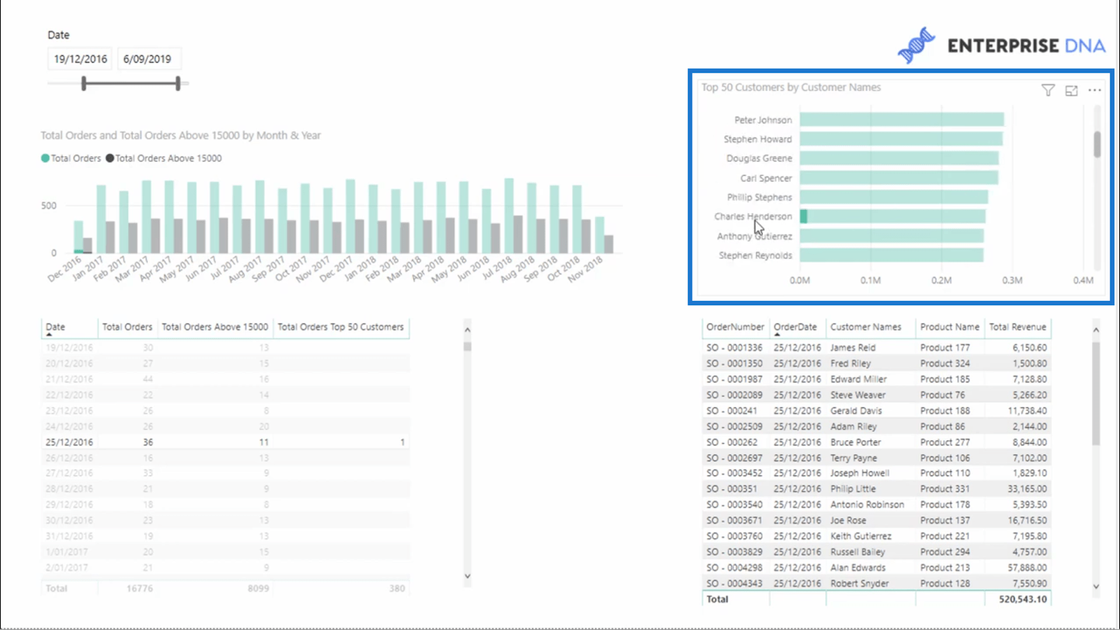The width and height of the screenshot is (1120, 630).
Task: Click revenue value 33,165.00
Action: point(1028,489)
